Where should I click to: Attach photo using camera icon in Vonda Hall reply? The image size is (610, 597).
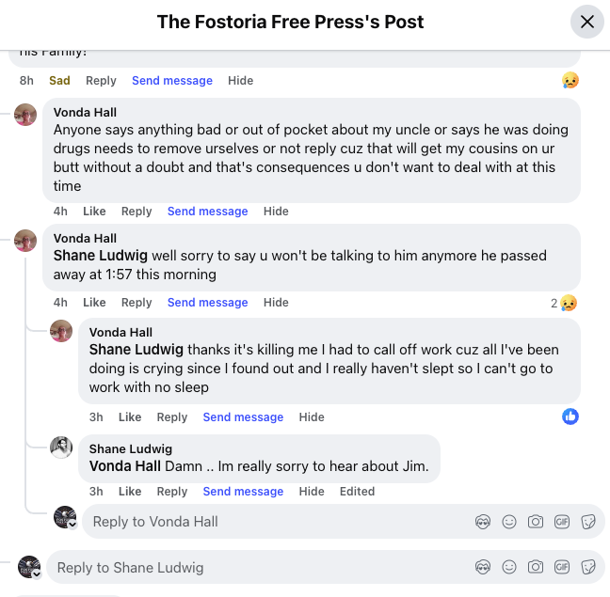coord(536,521)
